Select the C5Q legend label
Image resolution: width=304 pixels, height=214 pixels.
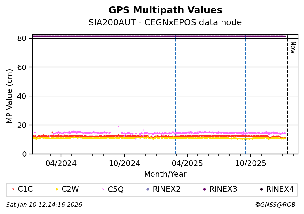116,190
